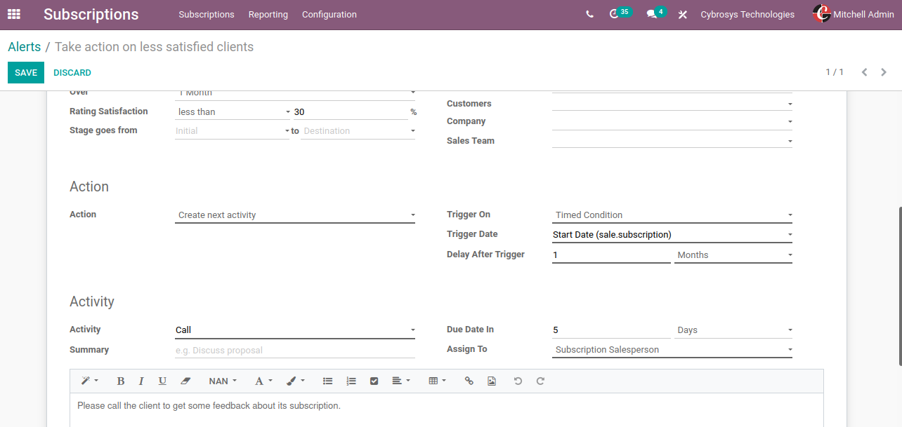The height and width of the screenshot is (427, 902).
Task: Open the table insert dropdown
Action: pos(438,381)
